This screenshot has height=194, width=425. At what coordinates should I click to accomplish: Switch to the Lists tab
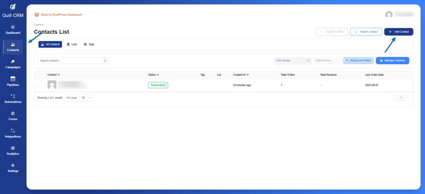click(71, 44)
